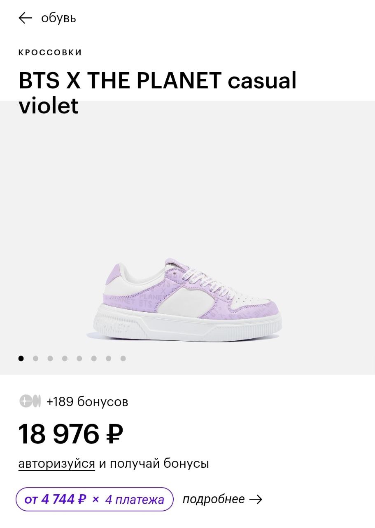375x528 pixels.
Task: Tap the КРОССОВКИ category label
Action: tap(50, 52)
